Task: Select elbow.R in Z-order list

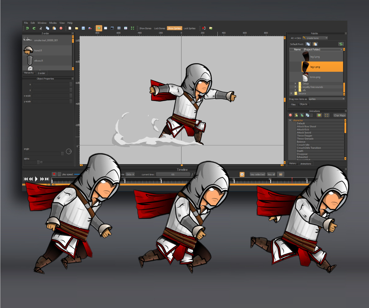Action: 47,61
